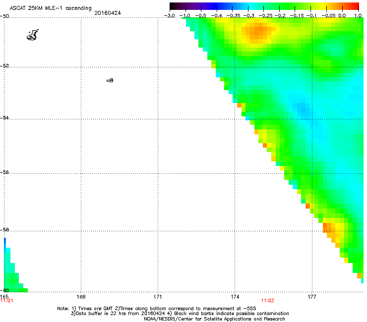This screenshot has width=367, height=322.
Task: Click the -0.35 color bar label
Action: point(233,16)
